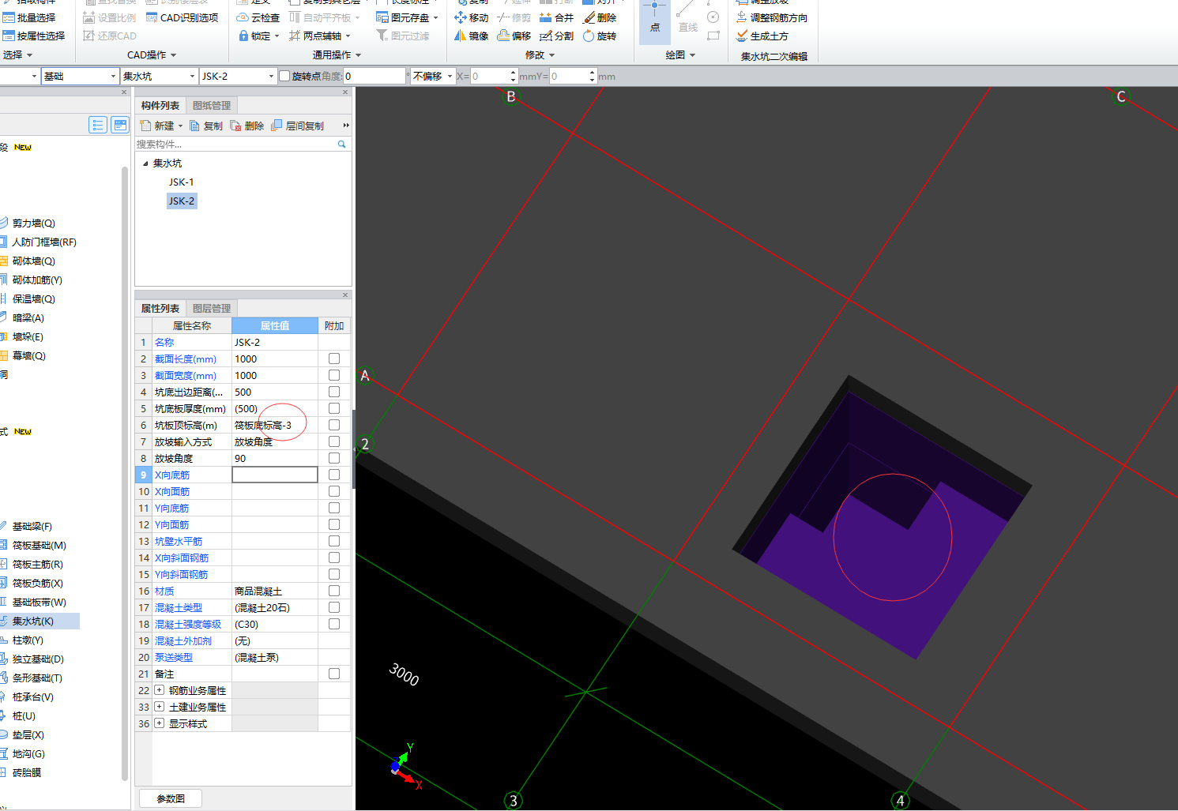Click the search magnifier in component search
Image resolution: width=1178 pixels, height=811 pixels.
tap(342, 144)
